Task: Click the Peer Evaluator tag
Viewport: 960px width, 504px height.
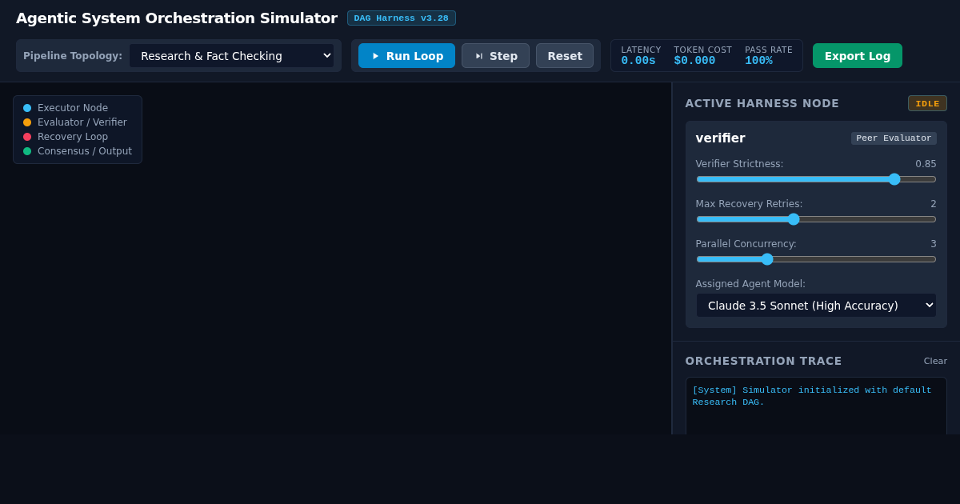Action: pos(894,138)
